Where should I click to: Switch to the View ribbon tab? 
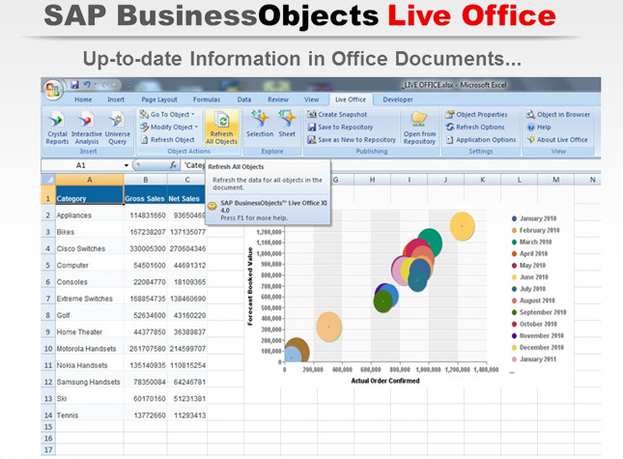pyautogui.click(x=311, y=100)
